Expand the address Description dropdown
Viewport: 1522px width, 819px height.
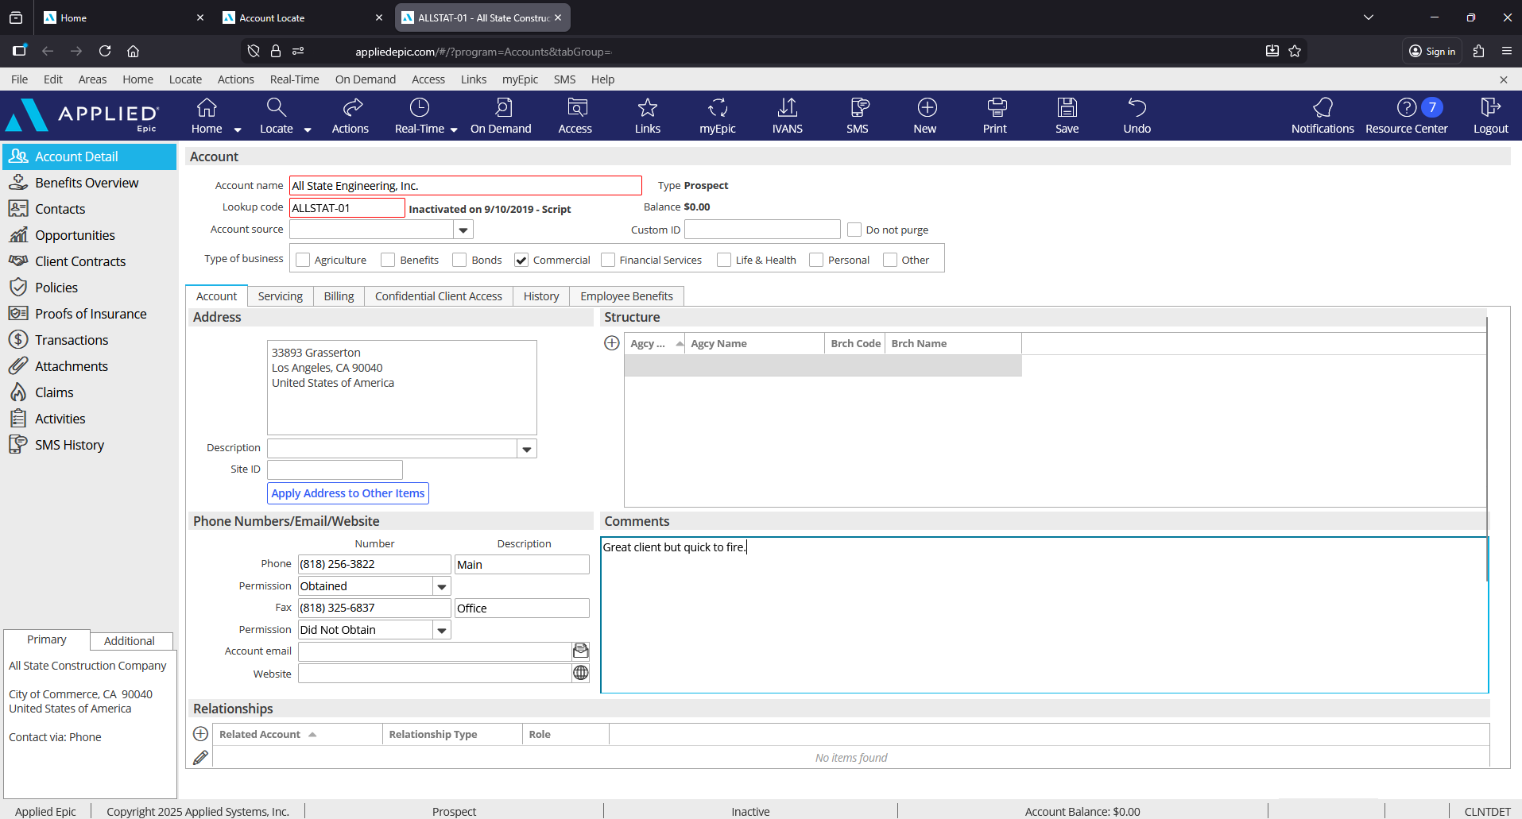[x=526, y=449]
